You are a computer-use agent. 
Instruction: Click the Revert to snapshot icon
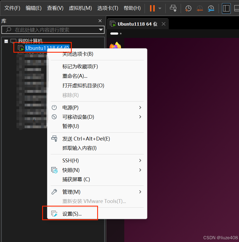click(x=200, y=8)
